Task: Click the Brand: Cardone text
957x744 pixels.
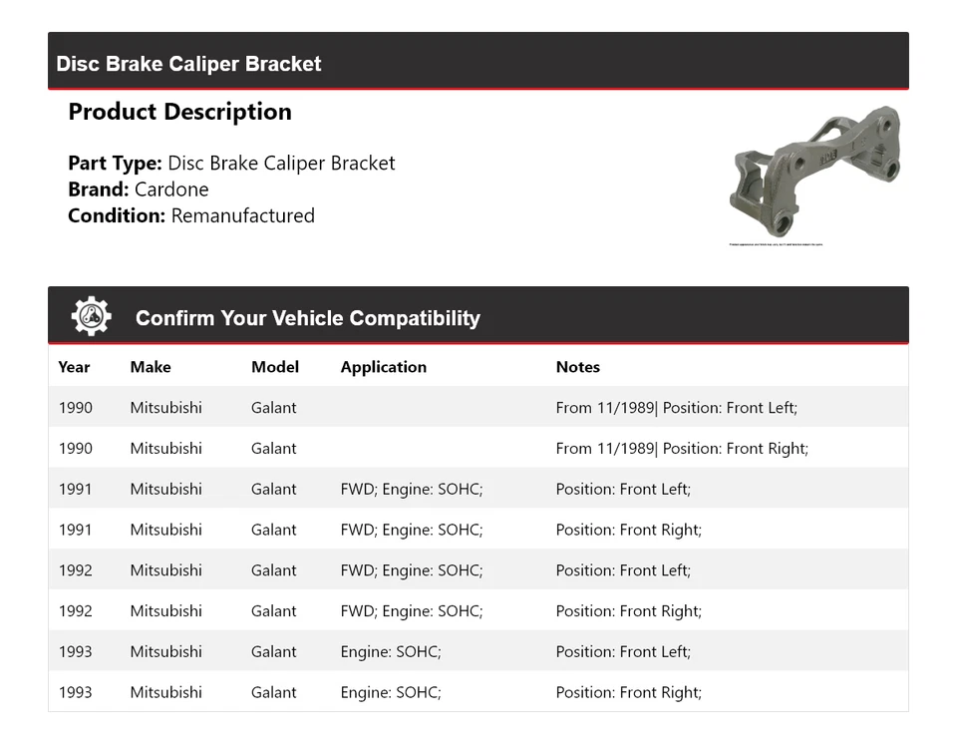Action: 139,189
